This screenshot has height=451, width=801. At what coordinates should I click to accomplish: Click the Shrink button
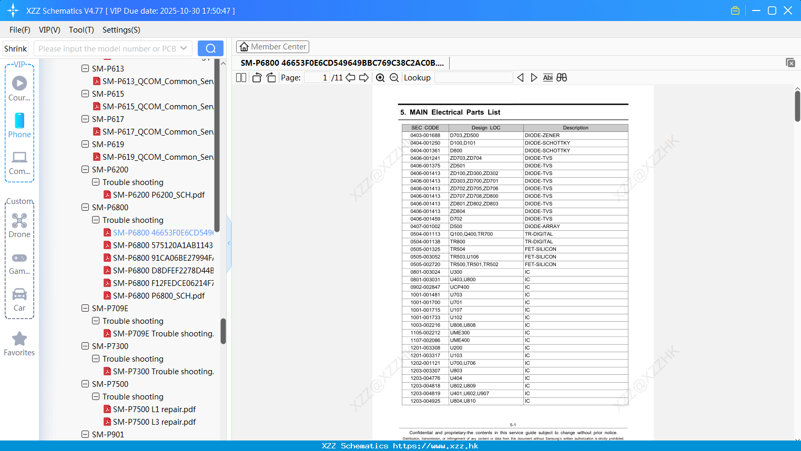(x=16, y=48)
